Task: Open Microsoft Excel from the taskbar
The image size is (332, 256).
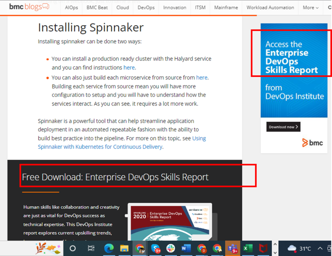Action: [x=248, y=248]
